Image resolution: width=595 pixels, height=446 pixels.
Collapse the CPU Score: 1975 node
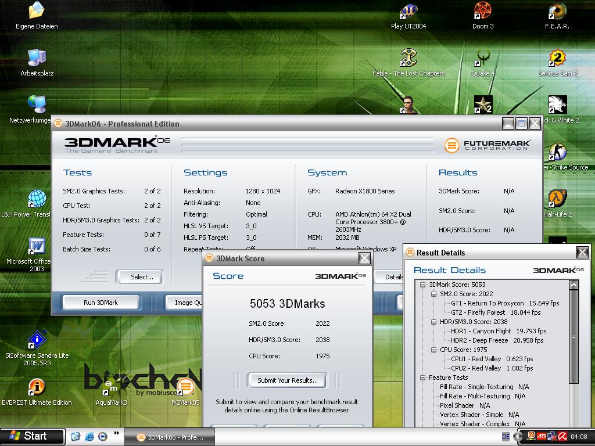433,350
